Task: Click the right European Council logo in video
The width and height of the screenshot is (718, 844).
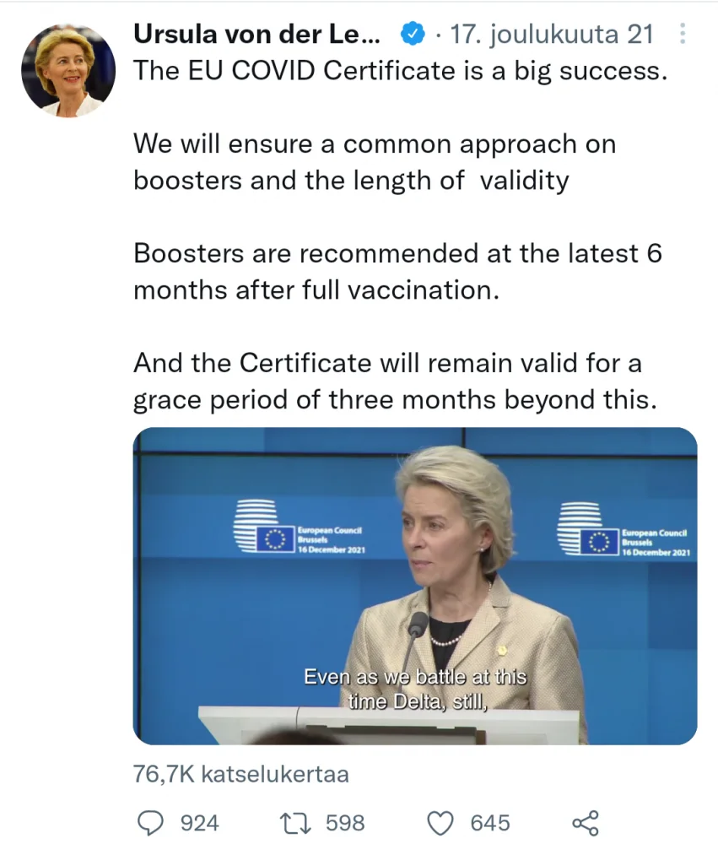Action: click(x=623, y=530)
